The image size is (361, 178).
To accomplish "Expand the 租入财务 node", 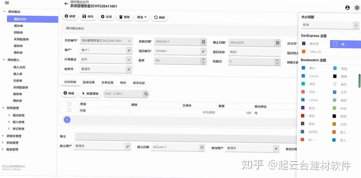I will point(9,122).
